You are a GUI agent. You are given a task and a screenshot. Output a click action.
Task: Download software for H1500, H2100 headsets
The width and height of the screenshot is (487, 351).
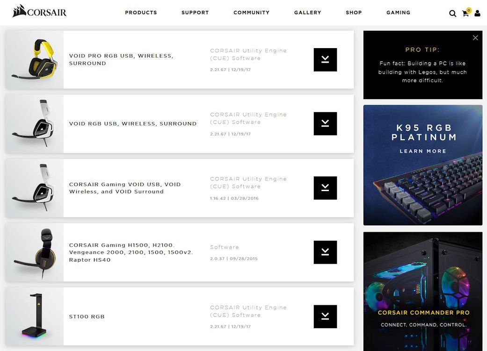(x=325, y=252)
